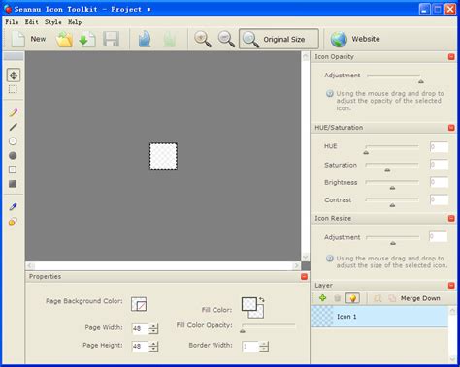Click the first faded icon left of Merge Down

point(378,298)
